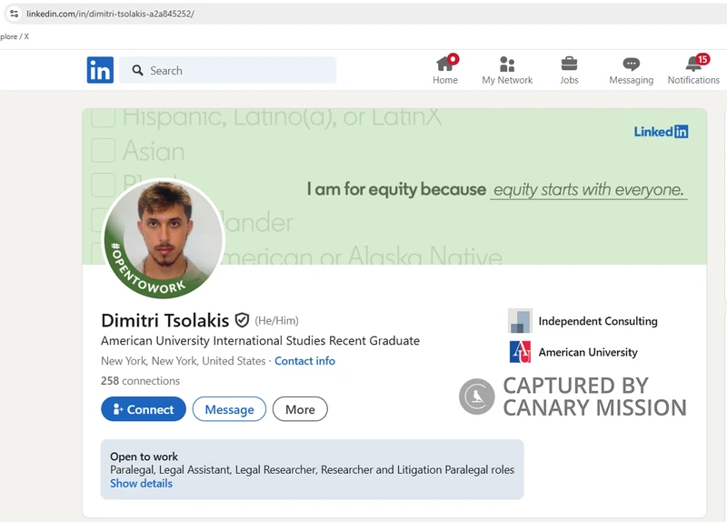The width and height of the screenshot is (727, 522).
Task: Open Contact info link
Action: [x=304, y=361]
